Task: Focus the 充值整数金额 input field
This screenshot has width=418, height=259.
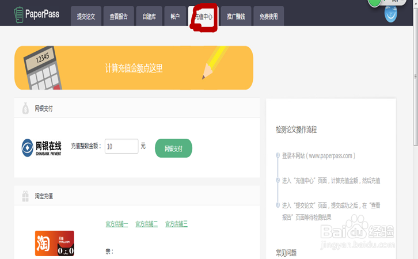Action: tap(121, 146)
